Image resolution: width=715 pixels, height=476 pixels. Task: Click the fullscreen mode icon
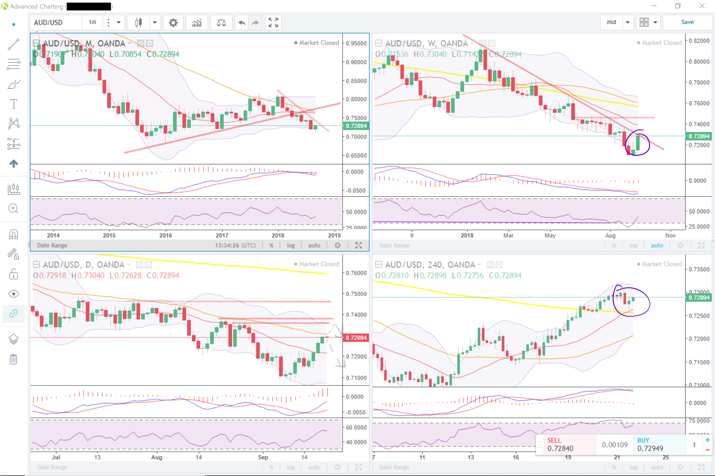coord(273,22)
